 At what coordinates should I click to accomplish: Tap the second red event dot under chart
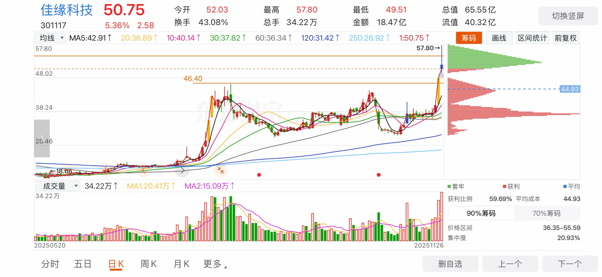(378, 175)
